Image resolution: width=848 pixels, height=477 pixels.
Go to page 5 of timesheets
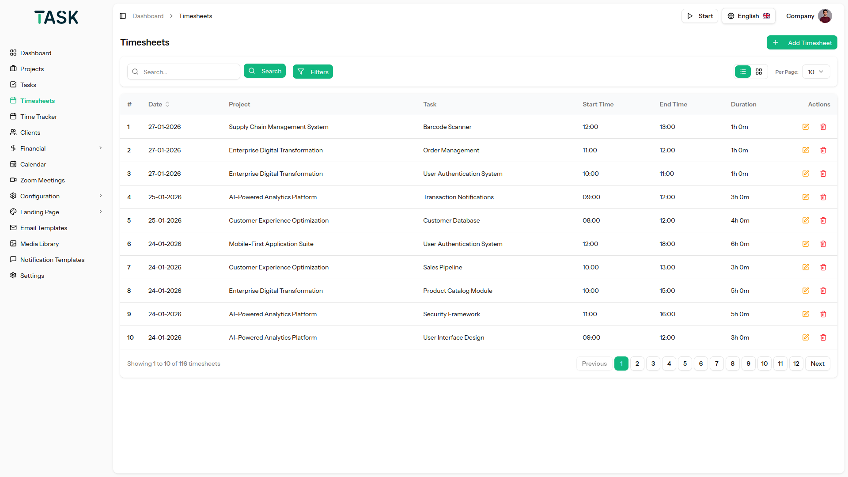pyautogui.click(x=685, y=363)
